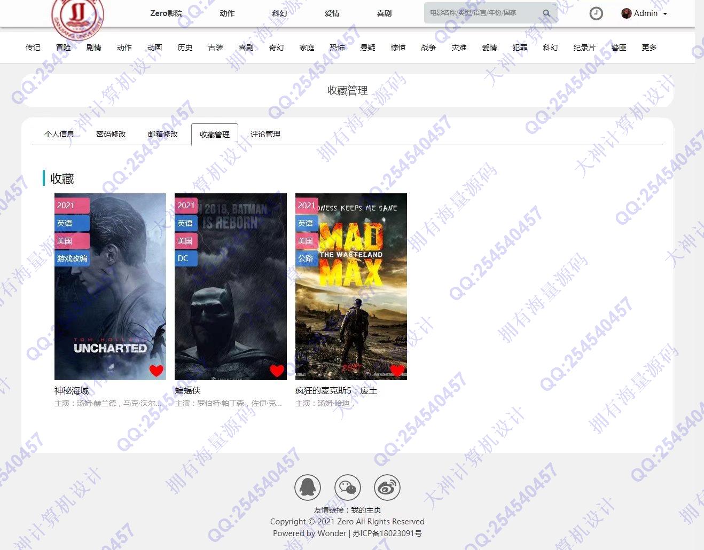Open the Weibo icon in footer

click(387, 488)
